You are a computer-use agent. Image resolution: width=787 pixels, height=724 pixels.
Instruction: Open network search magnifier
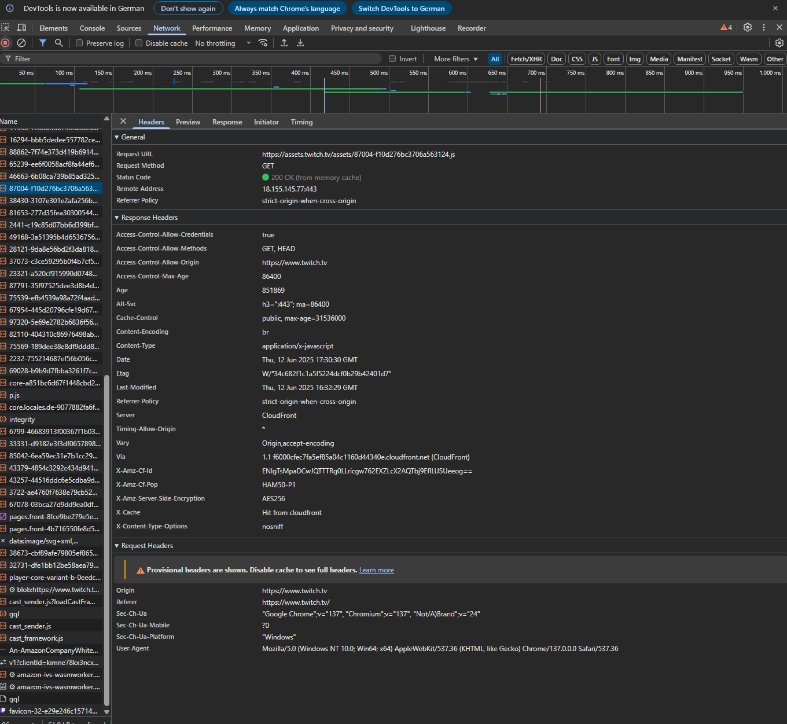point(58,43)
